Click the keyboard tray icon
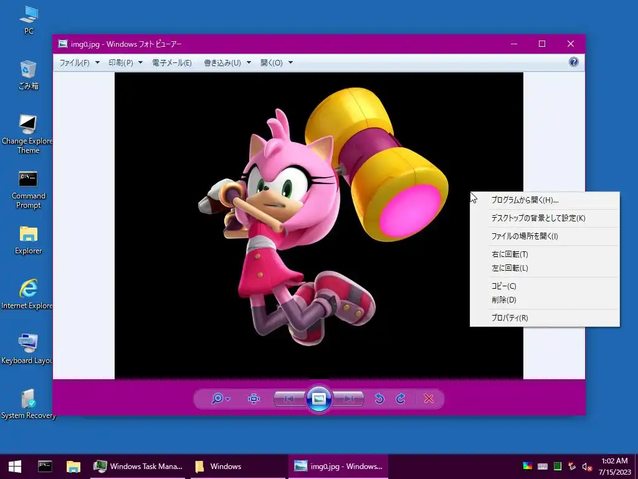 pos(543,467)
